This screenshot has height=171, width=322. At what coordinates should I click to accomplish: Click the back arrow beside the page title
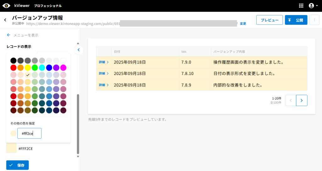5,20
